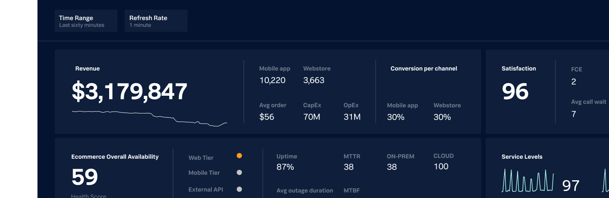Click the ON-PREM metric value
This screenshot has height=198, width=609.
(392, 167)
